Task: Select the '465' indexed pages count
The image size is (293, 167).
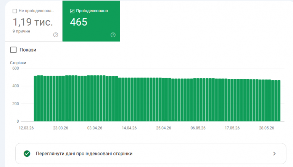Action: 79,22
